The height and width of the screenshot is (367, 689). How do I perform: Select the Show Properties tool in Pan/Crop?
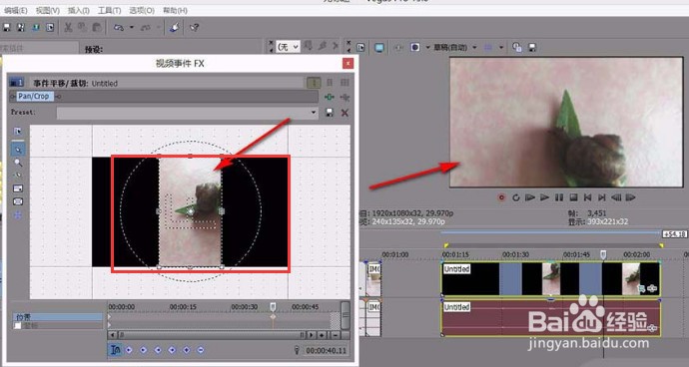pyautogui.click(x=18, y=132)
